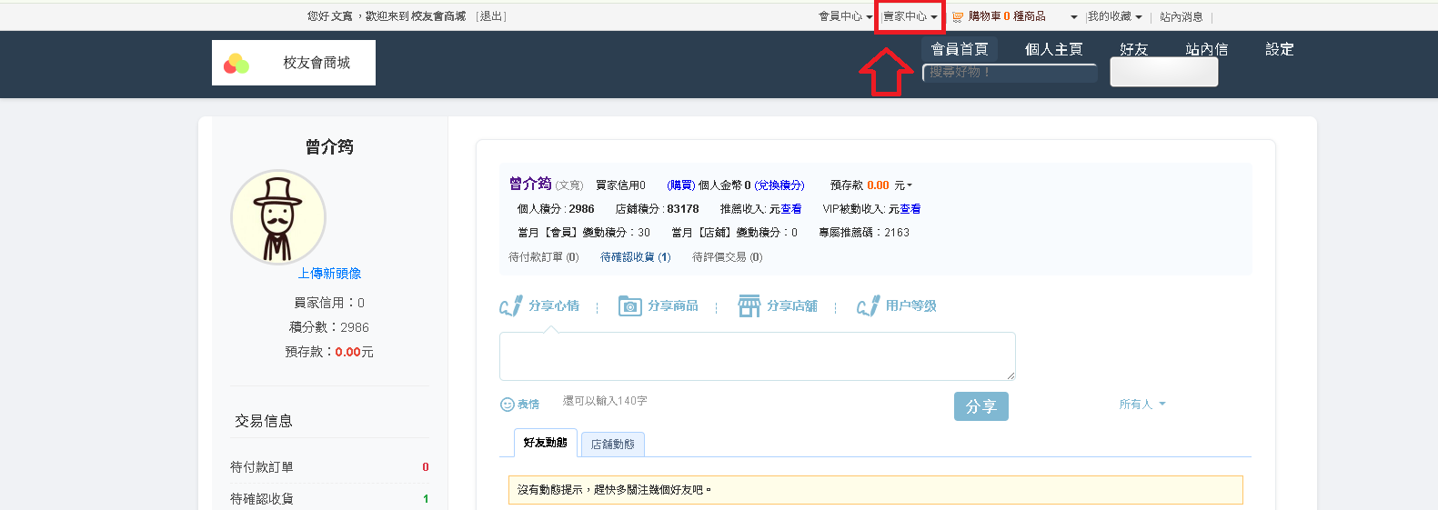Viewport: 1438px width, 510px height.
Task: Click the 分享 button
Action: click(x=981, y=406)
